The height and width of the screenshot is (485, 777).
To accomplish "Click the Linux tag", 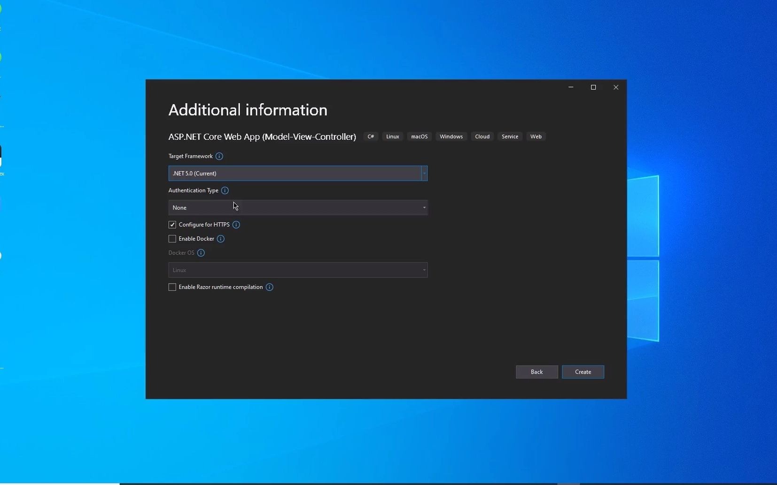I will 393,136.
